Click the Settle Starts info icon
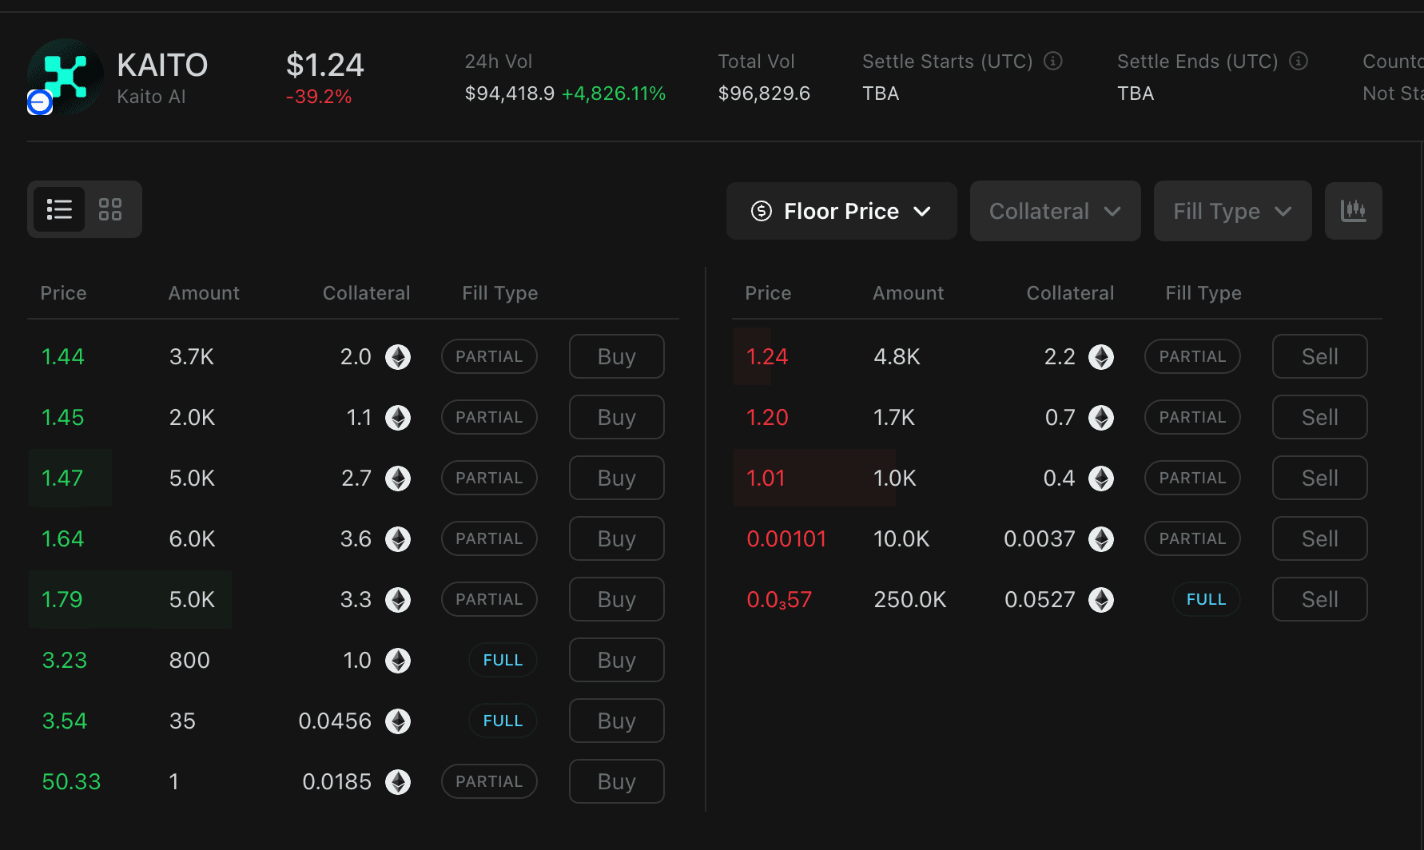 click(1053, 61)
